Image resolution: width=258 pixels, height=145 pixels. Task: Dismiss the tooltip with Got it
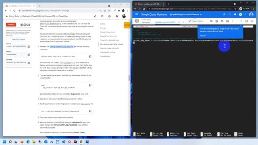click(x=203, y=35)
